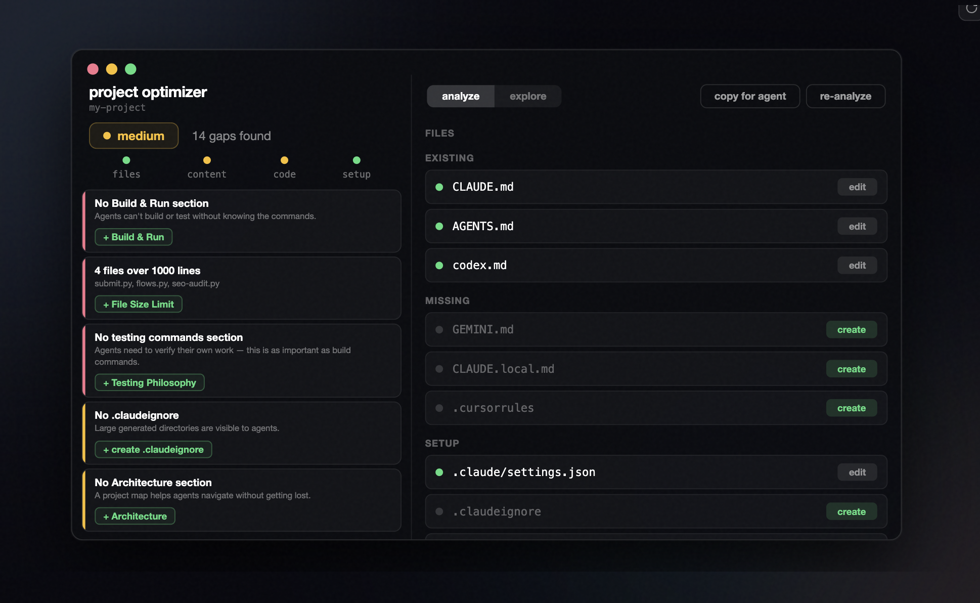This screenshot has width=980, height=603.
Task: Add the File Size Limit rule
Action: pyautogui.click(x=139, y=304)
